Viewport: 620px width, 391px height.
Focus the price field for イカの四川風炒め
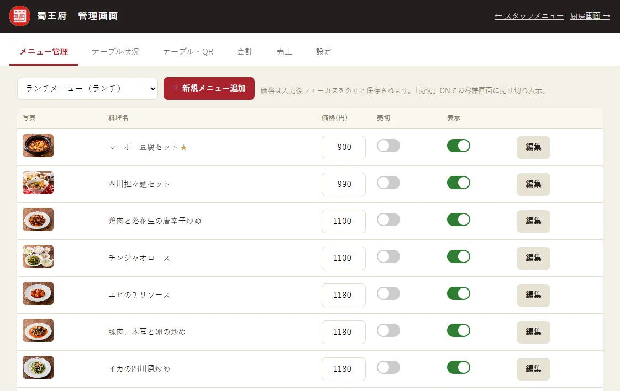coord(344,369)
